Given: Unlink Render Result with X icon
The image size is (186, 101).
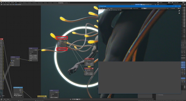Looking at the screenshot, I should 146,8.
